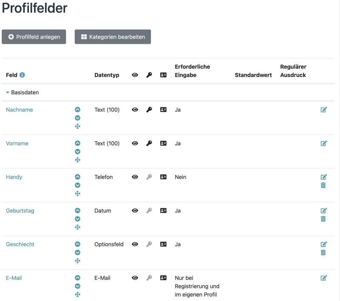Screen dimensions: 340x301
Task: Open the edit icon for E-Mail
Action: pyautogui.click(x=324, y=278)
